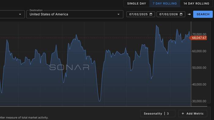
Task: Open start date calendar picker icon
Action: coord(151,14)
